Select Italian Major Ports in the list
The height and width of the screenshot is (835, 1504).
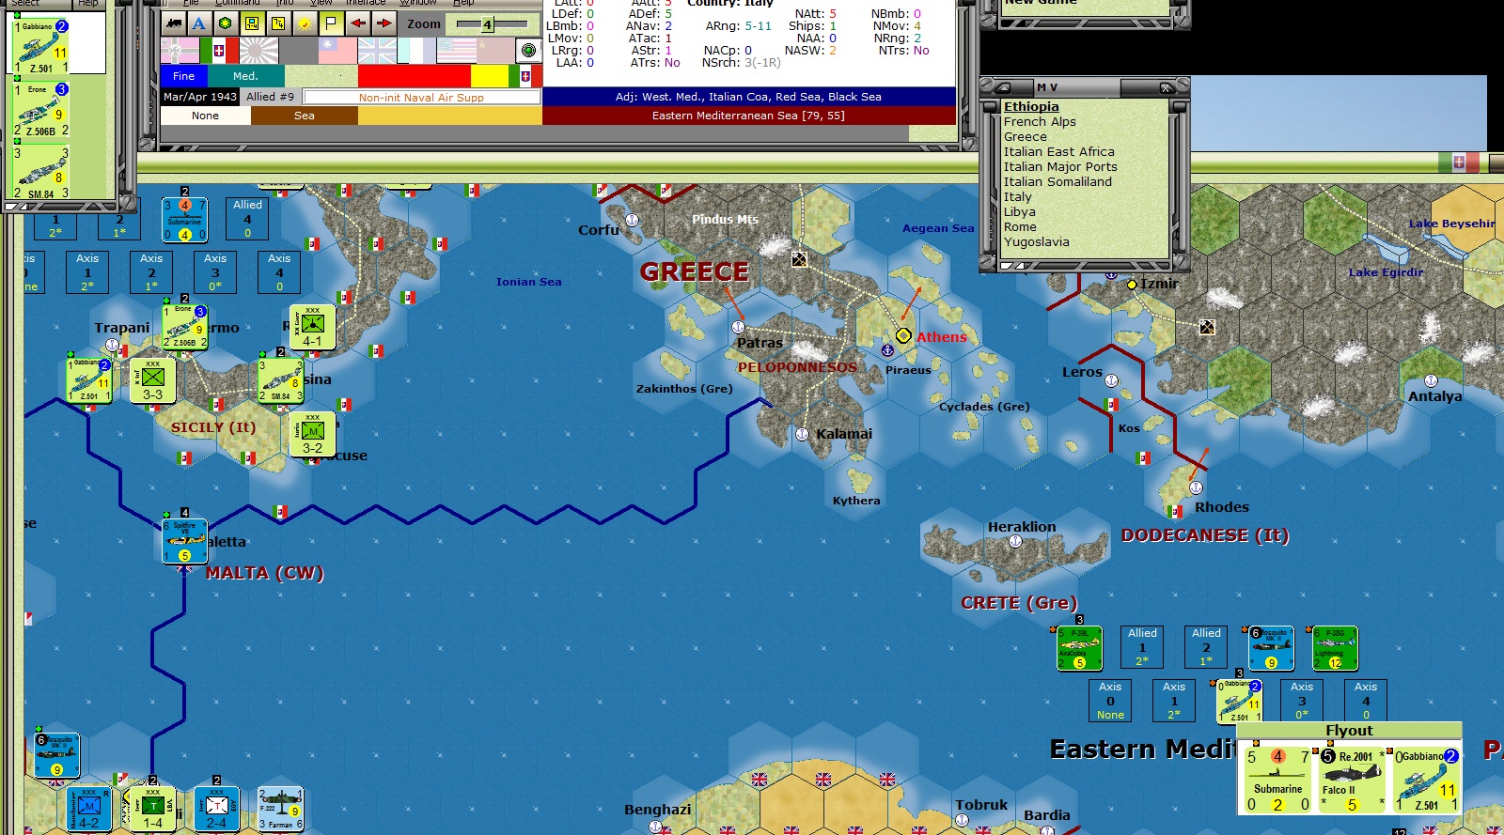pyautogui.click(x=1060, y=166)
